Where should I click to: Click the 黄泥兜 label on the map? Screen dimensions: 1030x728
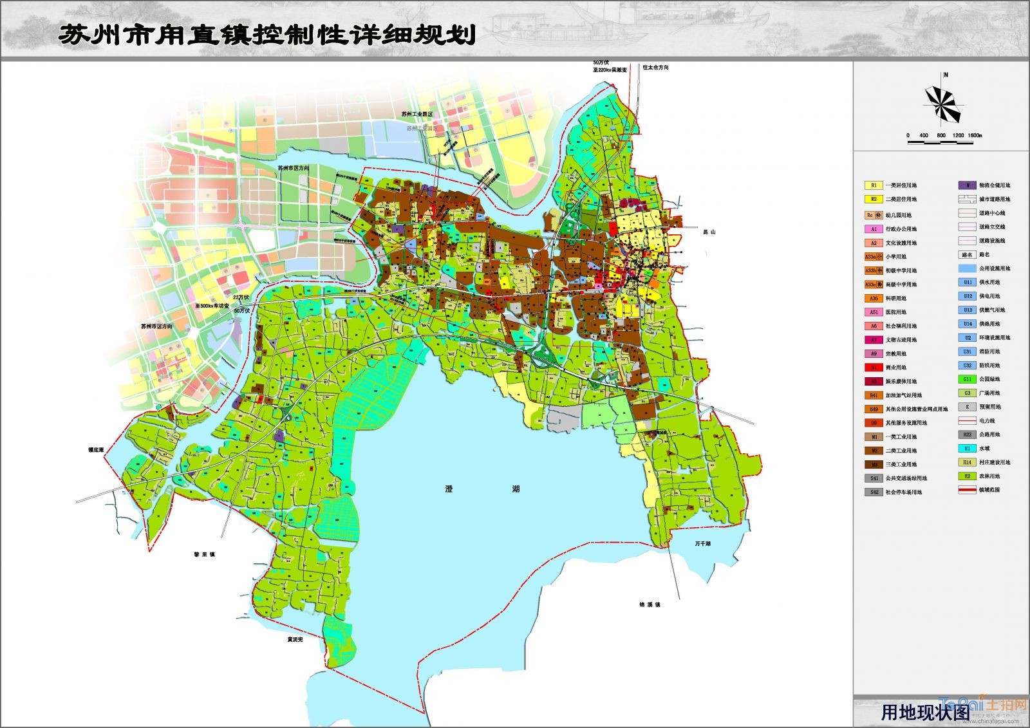(295, 640)
